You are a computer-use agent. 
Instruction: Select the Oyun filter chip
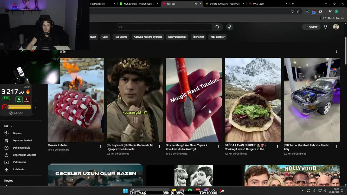click(93, 37)
